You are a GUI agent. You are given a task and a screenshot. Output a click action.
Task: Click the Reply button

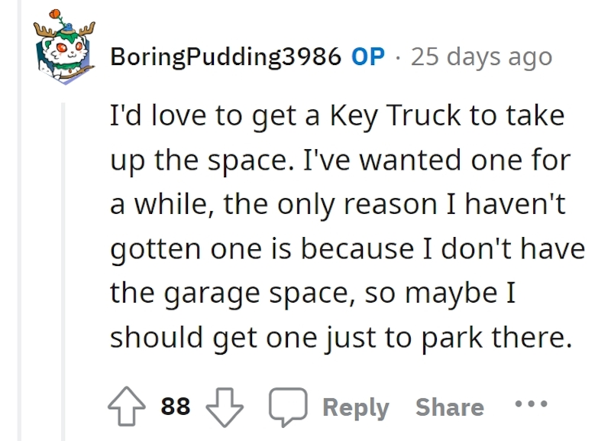click(356, 407)
